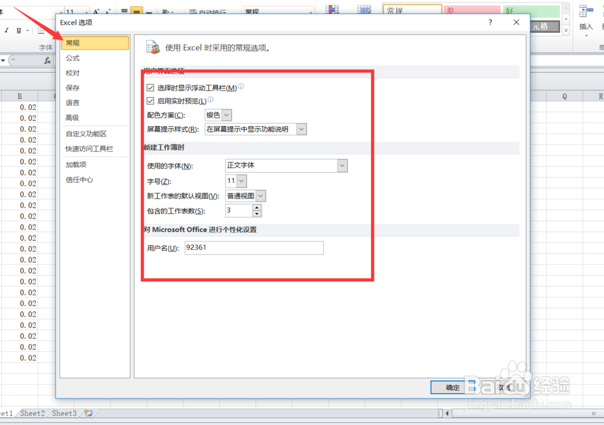Select column Q header

[564, 96]
